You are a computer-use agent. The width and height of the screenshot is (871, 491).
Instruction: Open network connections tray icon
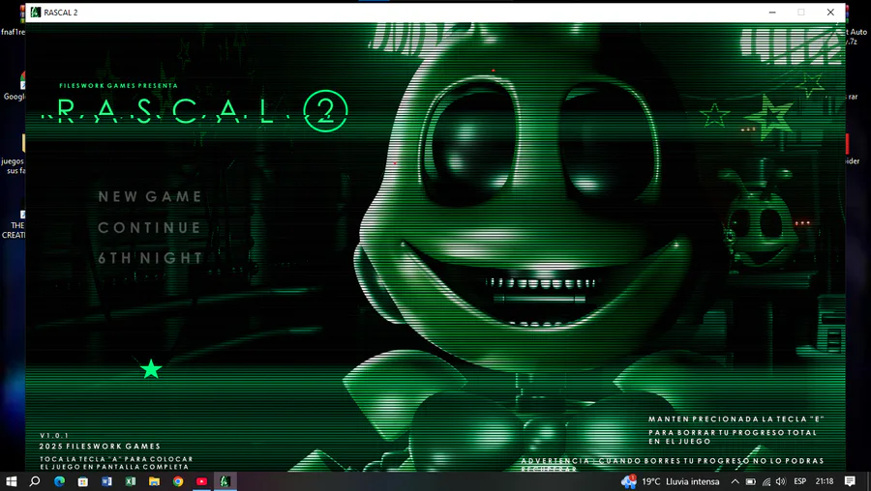tap(766, 481)
